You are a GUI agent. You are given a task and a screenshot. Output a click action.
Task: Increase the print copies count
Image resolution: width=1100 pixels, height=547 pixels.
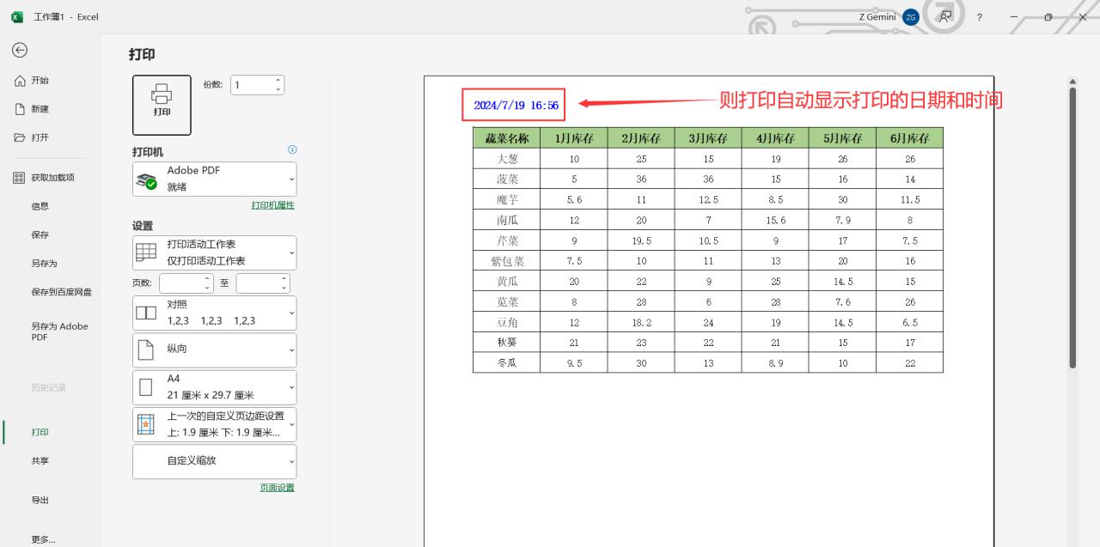278,81
